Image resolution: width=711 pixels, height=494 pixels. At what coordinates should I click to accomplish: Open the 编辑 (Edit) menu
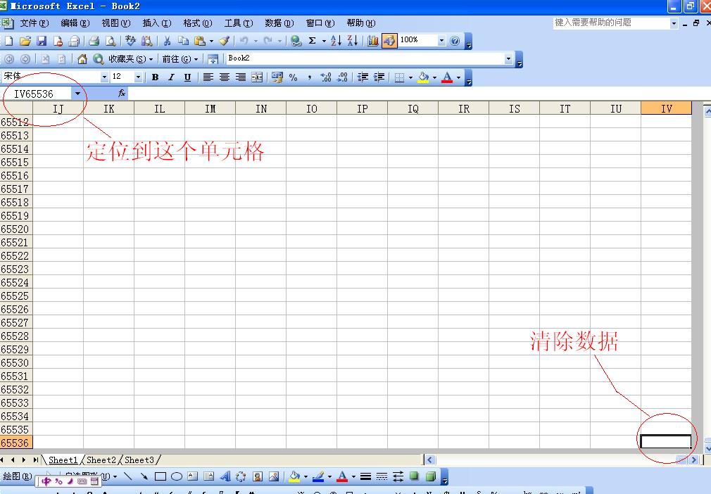coord(75,23)
